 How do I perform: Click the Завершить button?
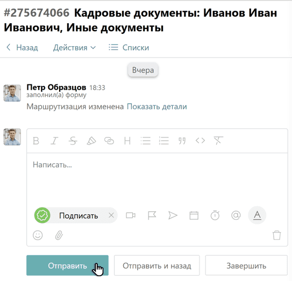coord(246,266)
